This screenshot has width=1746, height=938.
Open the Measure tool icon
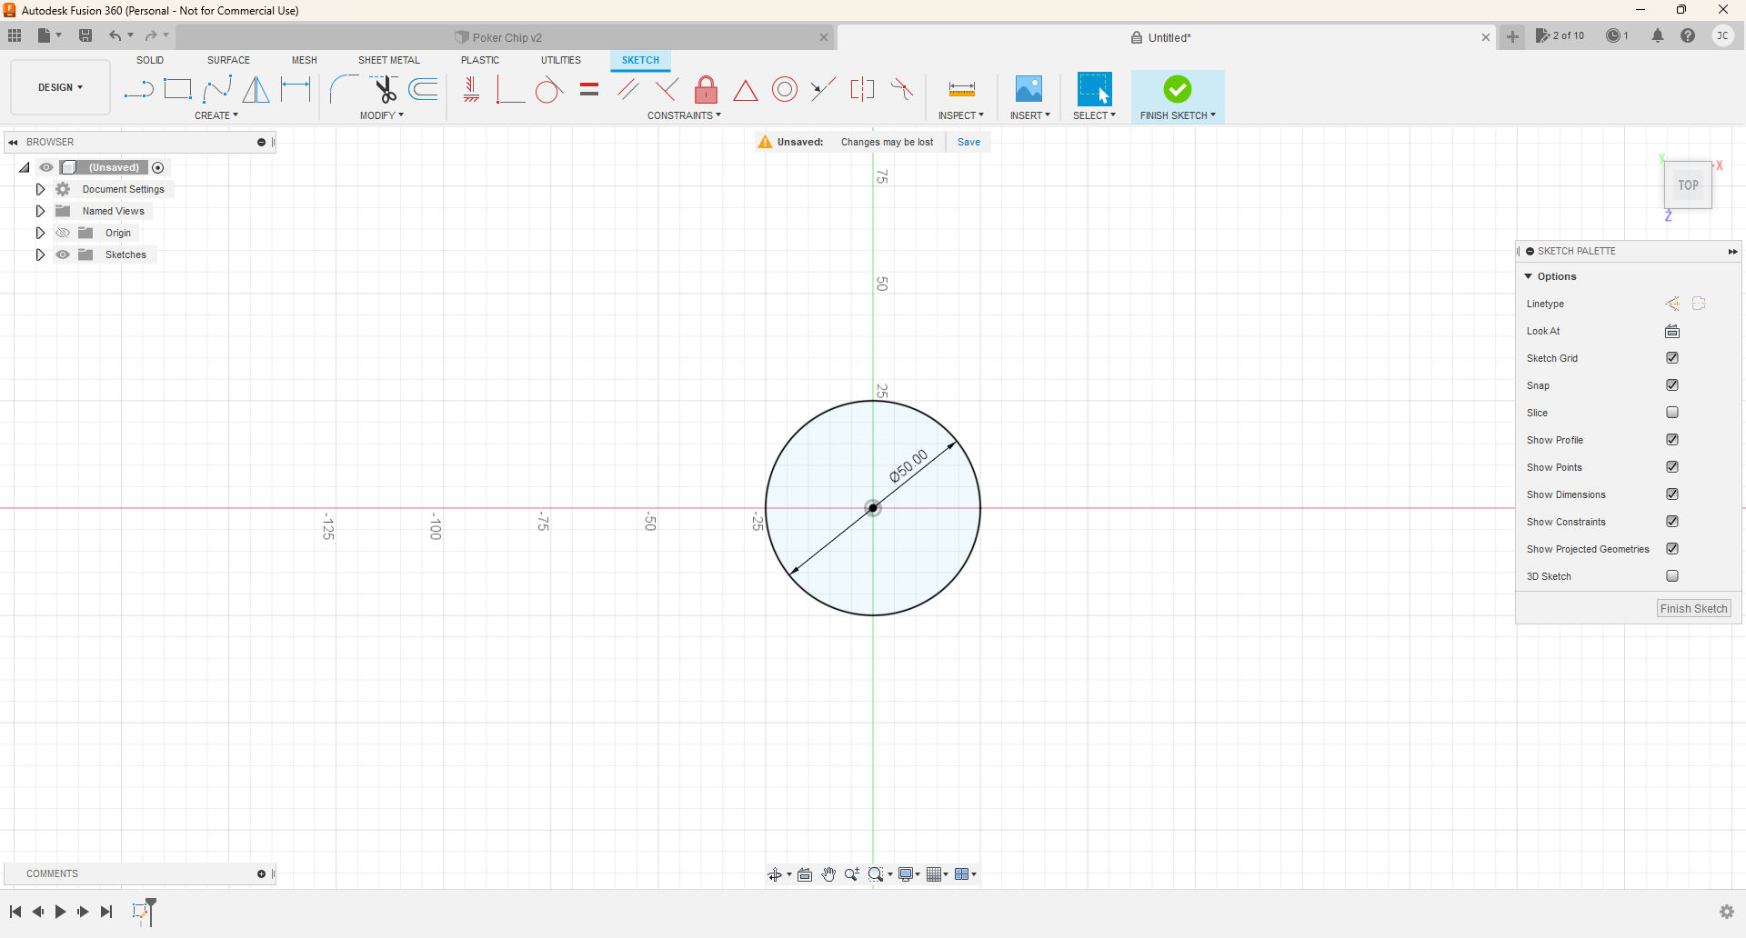tap(961, 89)
